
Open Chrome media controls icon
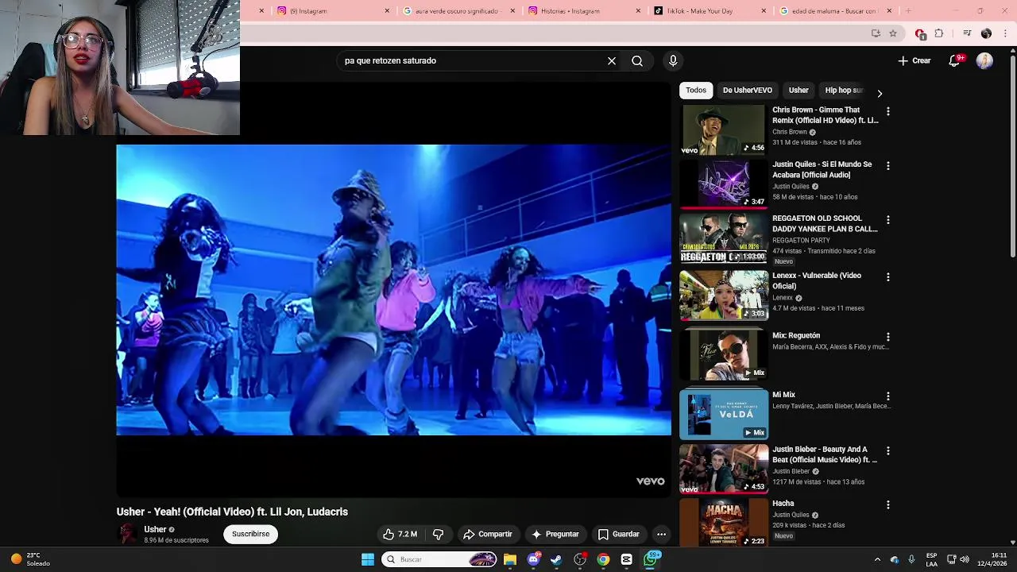pyautogui.click(x=967, y=33)
